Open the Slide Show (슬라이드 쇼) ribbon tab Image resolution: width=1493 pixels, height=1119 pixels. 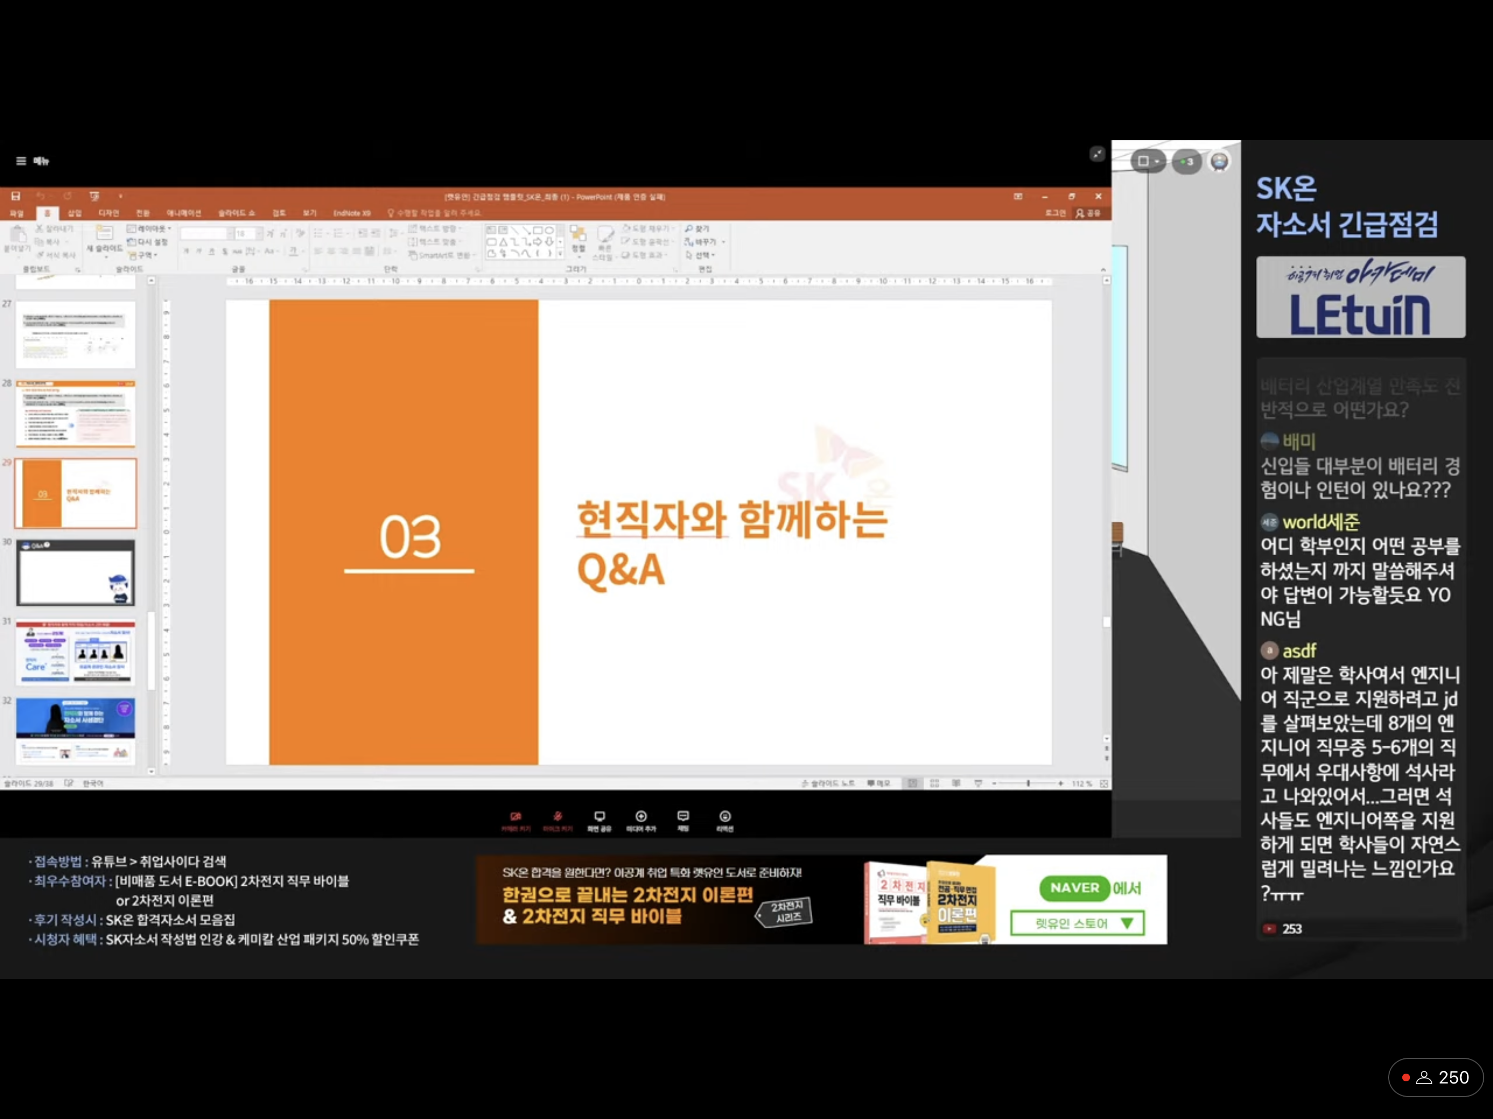point(236,213)
